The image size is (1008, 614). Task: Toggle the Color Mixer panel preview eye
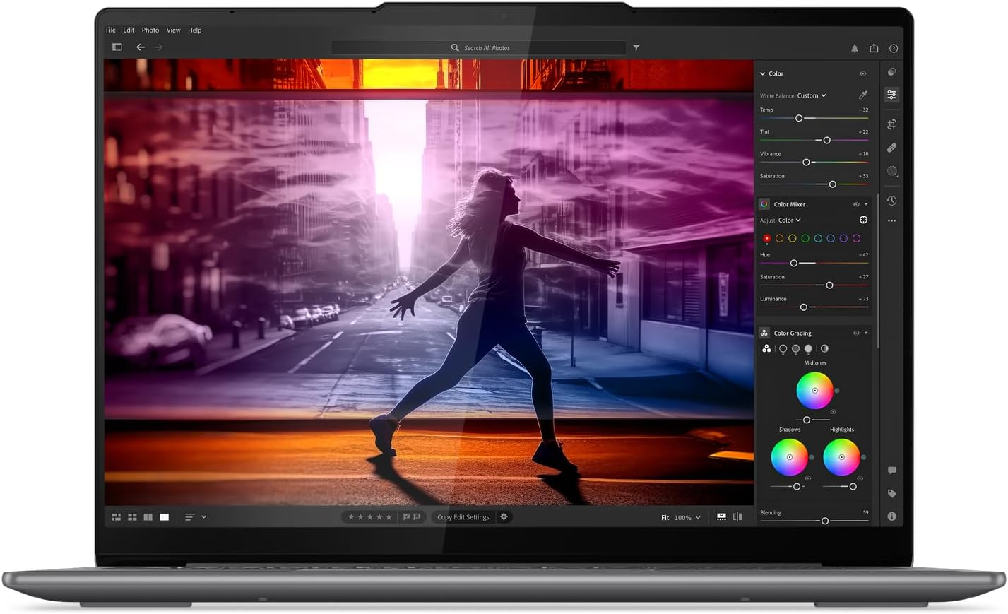[x=855, y=204]
